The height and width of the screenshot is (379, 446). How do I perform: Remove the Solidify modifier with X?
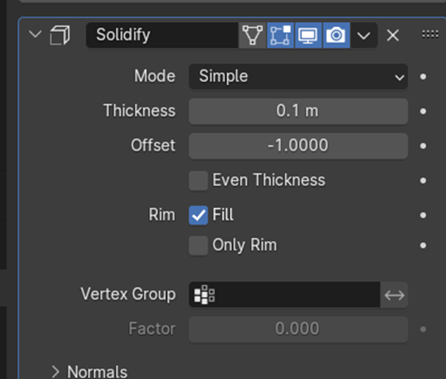click(393, 35)
